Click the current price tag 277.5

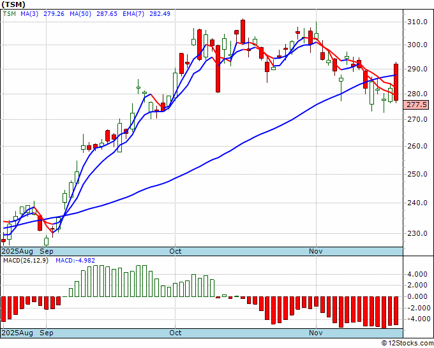416,105
